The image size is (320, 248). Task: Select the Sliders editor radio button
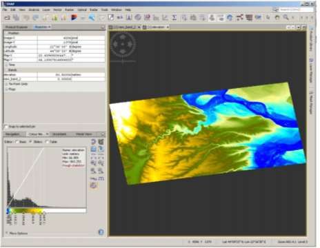point(31,142)
